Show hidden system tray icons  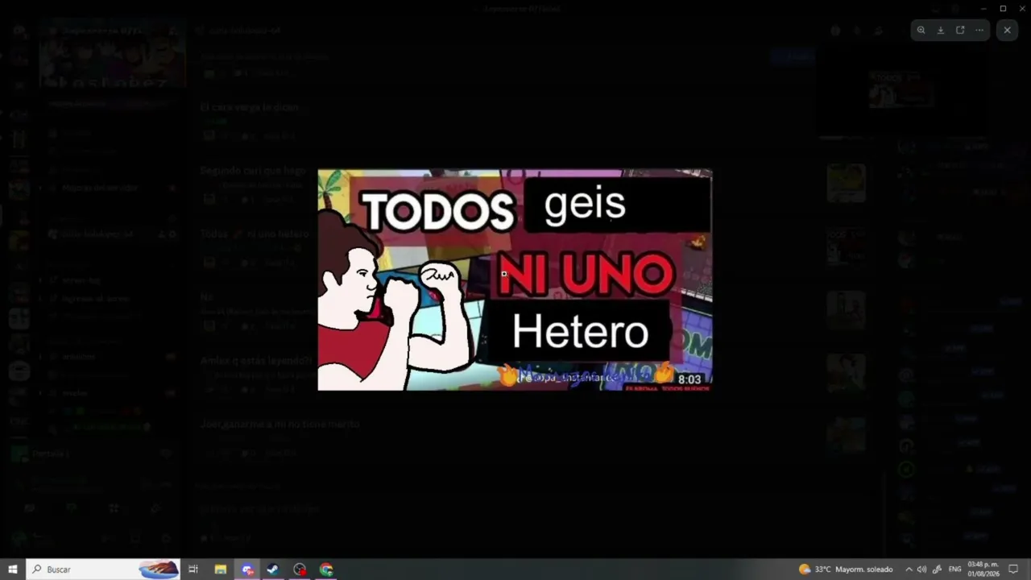coord(909,570)
